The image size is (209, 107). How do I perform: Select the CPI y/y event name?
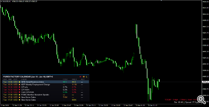tap(25, 87)
